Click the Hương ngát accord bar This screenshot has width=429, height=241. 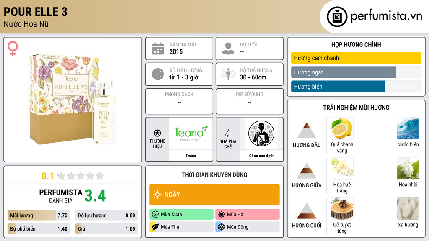coord(356,72)
